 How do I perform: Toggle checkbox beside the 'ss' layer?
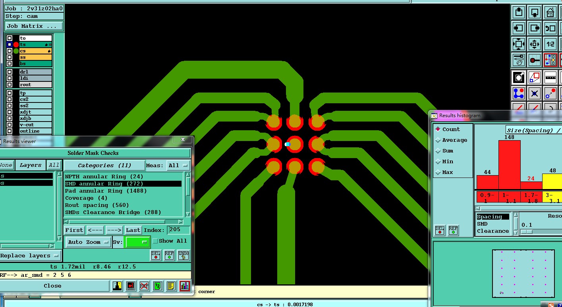point(10,57)
